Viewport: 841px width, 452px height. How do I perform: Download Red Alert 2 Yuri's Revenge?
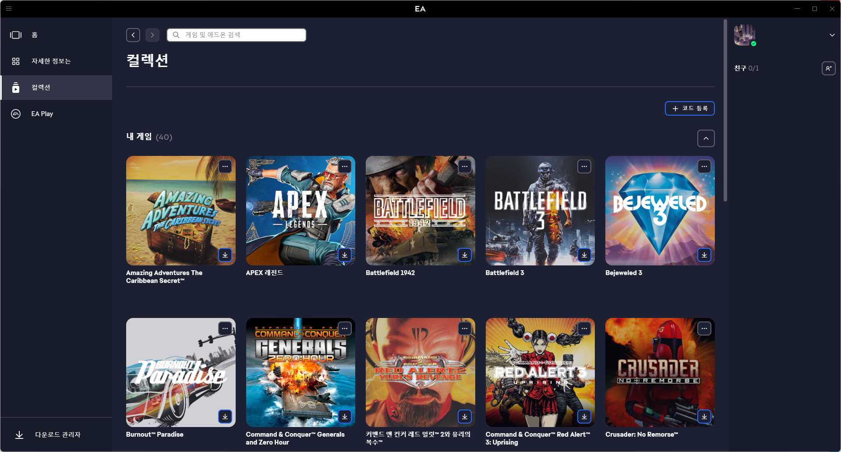pyautogui.click(x=465, y=416)
